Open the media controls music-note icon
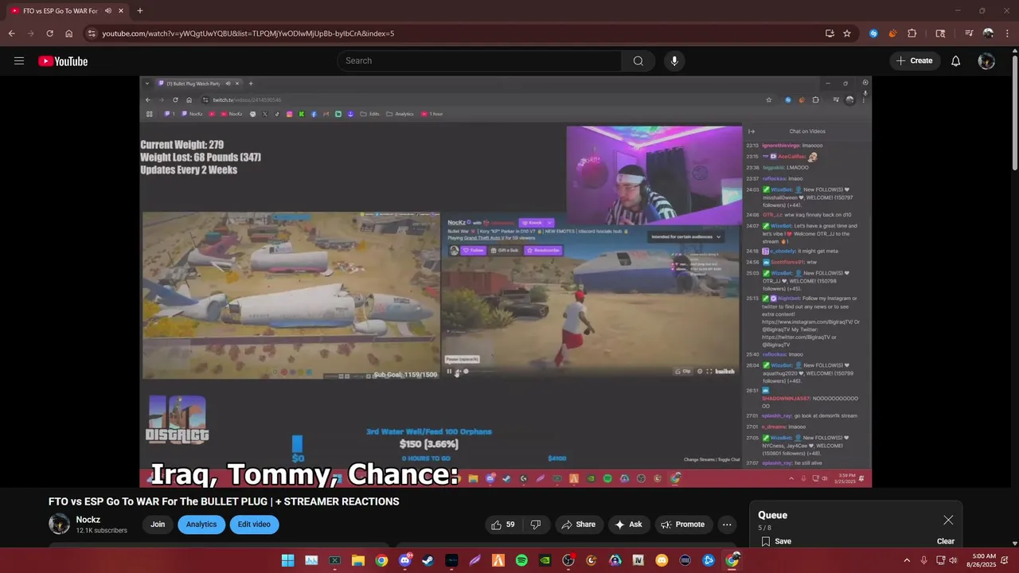 pyautogui.click(x=969, y=33)
